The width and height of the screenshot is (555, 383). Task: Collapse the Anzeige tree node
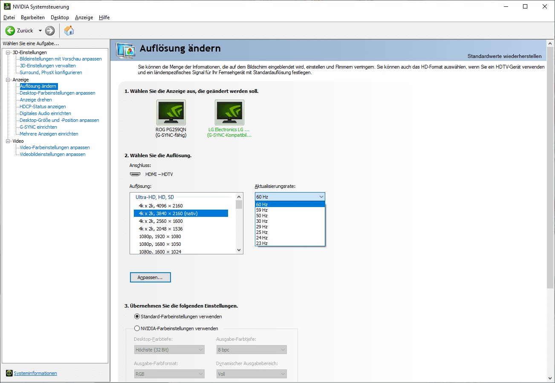[8, 80]
